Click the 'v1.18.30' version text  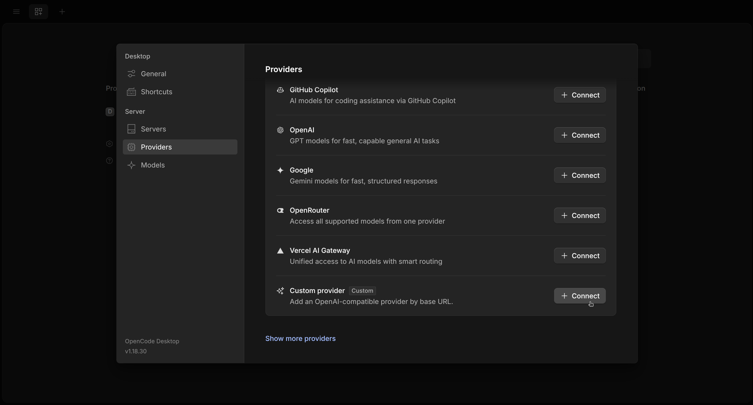pos(136,351)
